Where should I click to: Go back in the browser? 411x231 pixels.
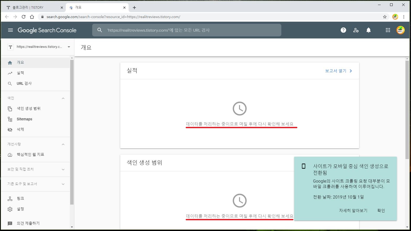point(7,17)
